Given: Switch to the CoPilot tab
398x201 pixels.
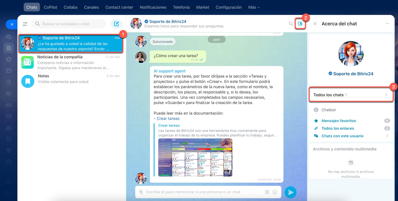Looking at the screenshot, I should click(x=50, y=7).
